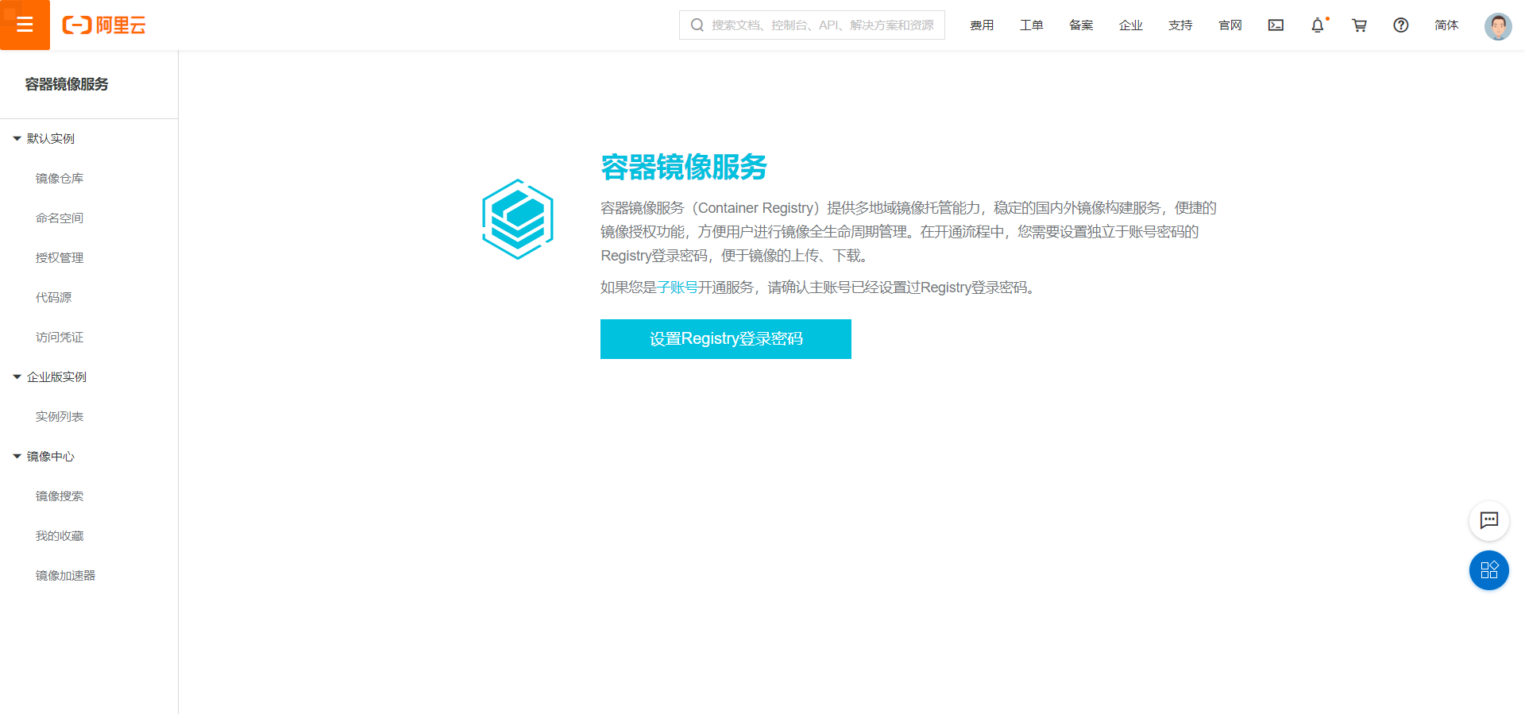This screenshot has width=1525, height=714.
Task: Open the 工单 menu
Action: point(1032,25)
